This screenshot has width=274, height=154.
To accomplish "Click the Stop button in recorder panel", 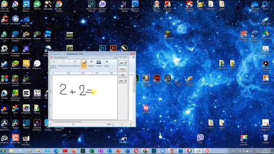I will (x=122, y=63).
